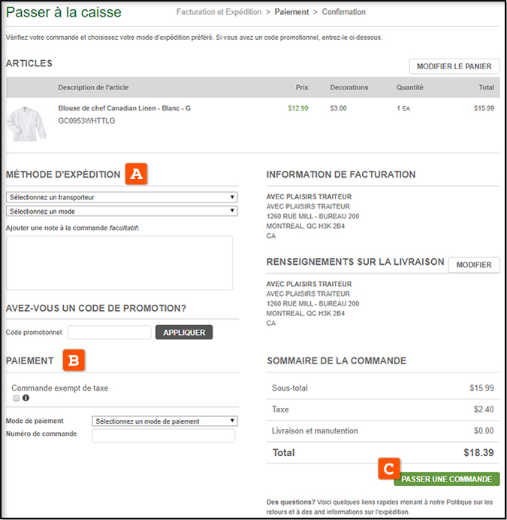Image resolution: width=507 pixels, height=520 pixels.
Task: Select the Paiement breadcrumb step
Action: (x=292, y=12)
